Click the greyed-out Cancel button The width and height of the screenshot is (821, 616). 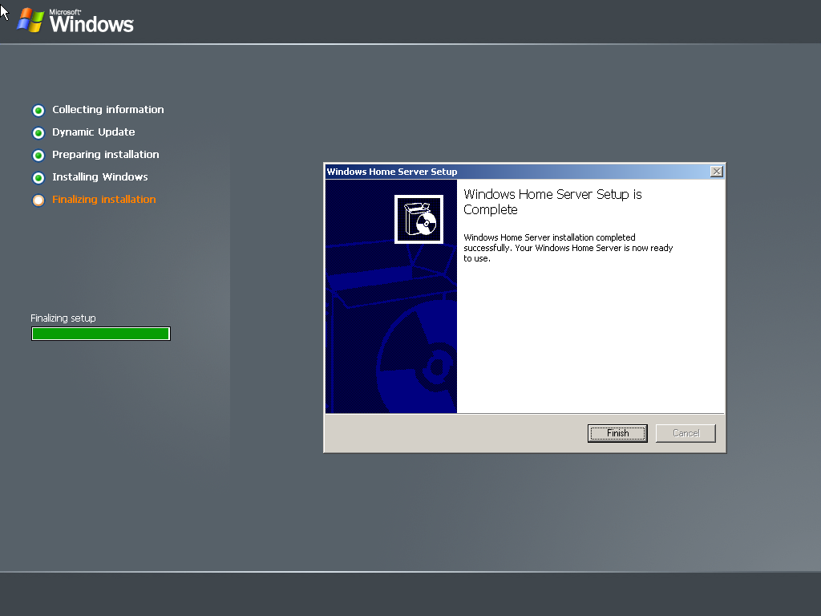pos(686,433)
